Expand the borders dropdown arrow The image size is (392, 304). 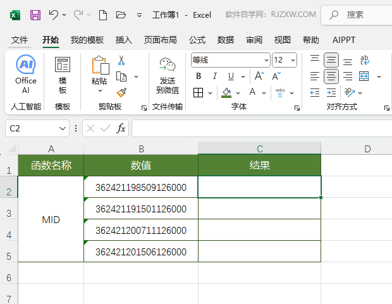click(211, 93)
